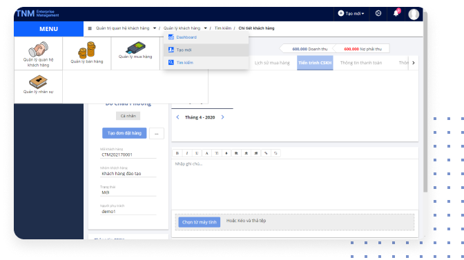Switch to Lịch sử mua hàng tab
Viewport: 464px width, 260px height.
(x=272, y=63)
